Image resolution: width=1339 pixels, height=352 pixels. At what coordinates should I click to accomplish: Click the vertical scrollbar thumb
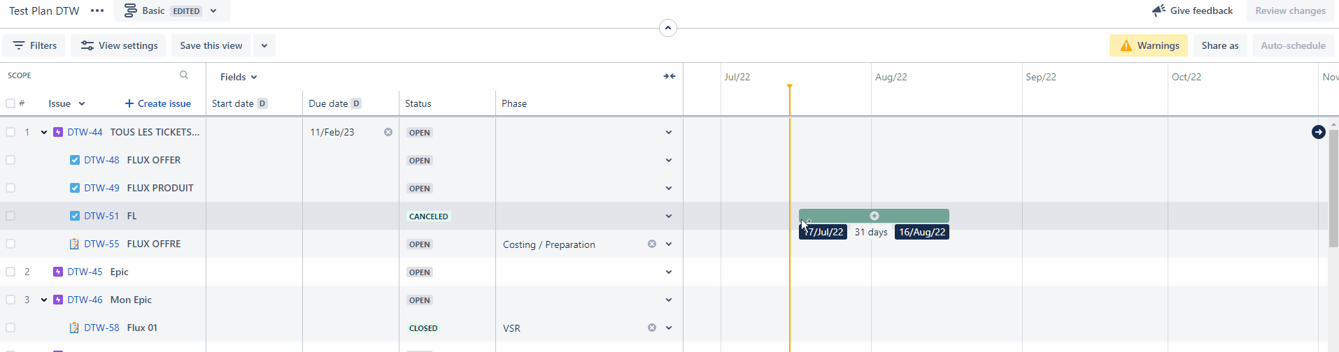click(x=1333, y=187)
